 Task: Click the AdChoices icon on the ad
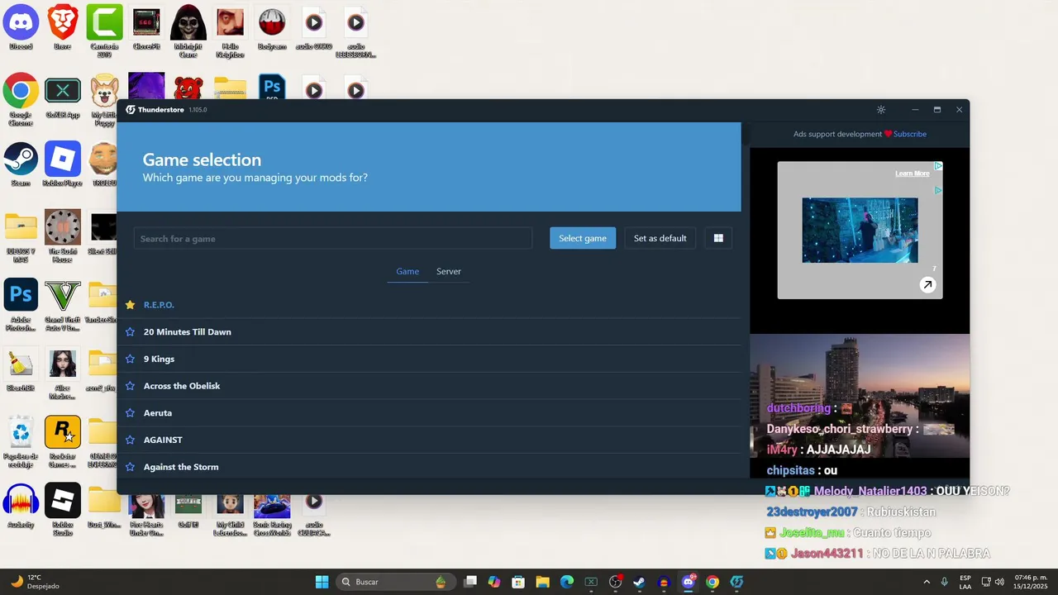[938, 166]
